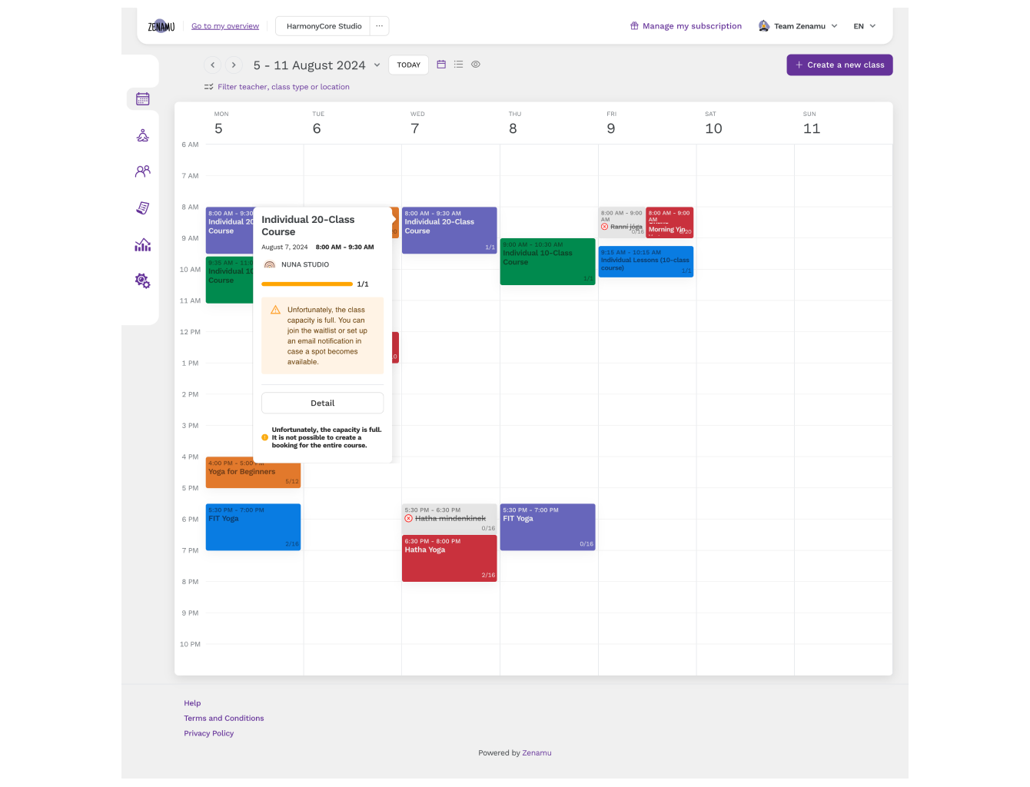This screenshot has width=1030, height=787.
Task: Go to the next week
Action: 234,65
